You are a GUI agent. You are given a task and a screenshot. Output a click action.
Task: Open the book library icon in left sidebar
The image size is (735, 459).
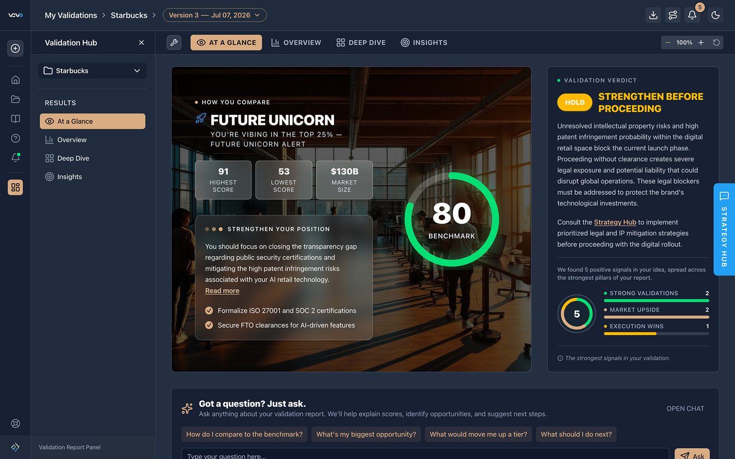coord(15,119)
